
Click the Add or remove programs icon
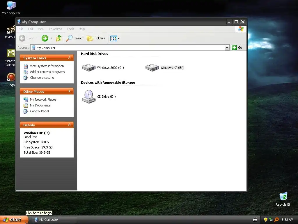pos(26,72)
